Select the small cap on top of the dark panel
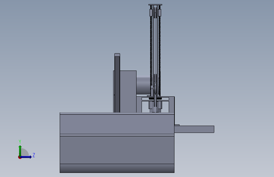The height and width of the screenshot is (177, 274). pos(117,55)
